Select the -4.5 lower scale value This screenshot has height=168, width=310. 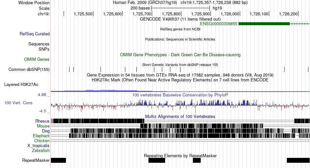click(42, 111)
